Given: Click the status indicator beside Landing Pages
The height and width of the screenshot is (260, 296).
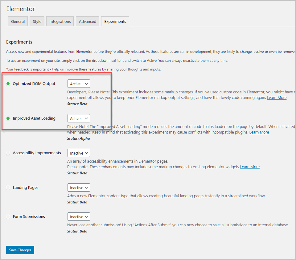Looking at the screenshot, I should click(x=8, y=187).
